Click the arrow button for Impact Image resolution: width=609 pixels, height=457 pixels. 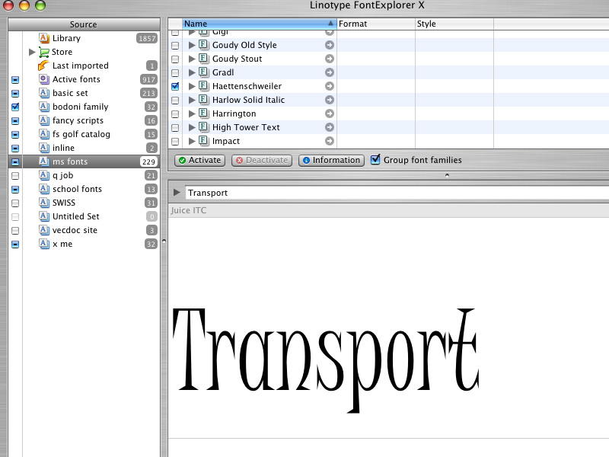(330, 141)
